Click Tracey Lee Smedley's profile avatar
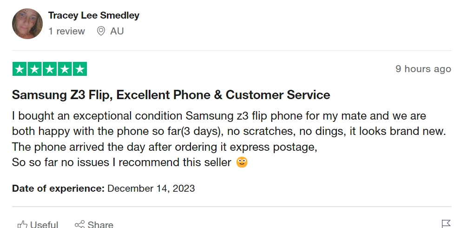 coord(27,24)
